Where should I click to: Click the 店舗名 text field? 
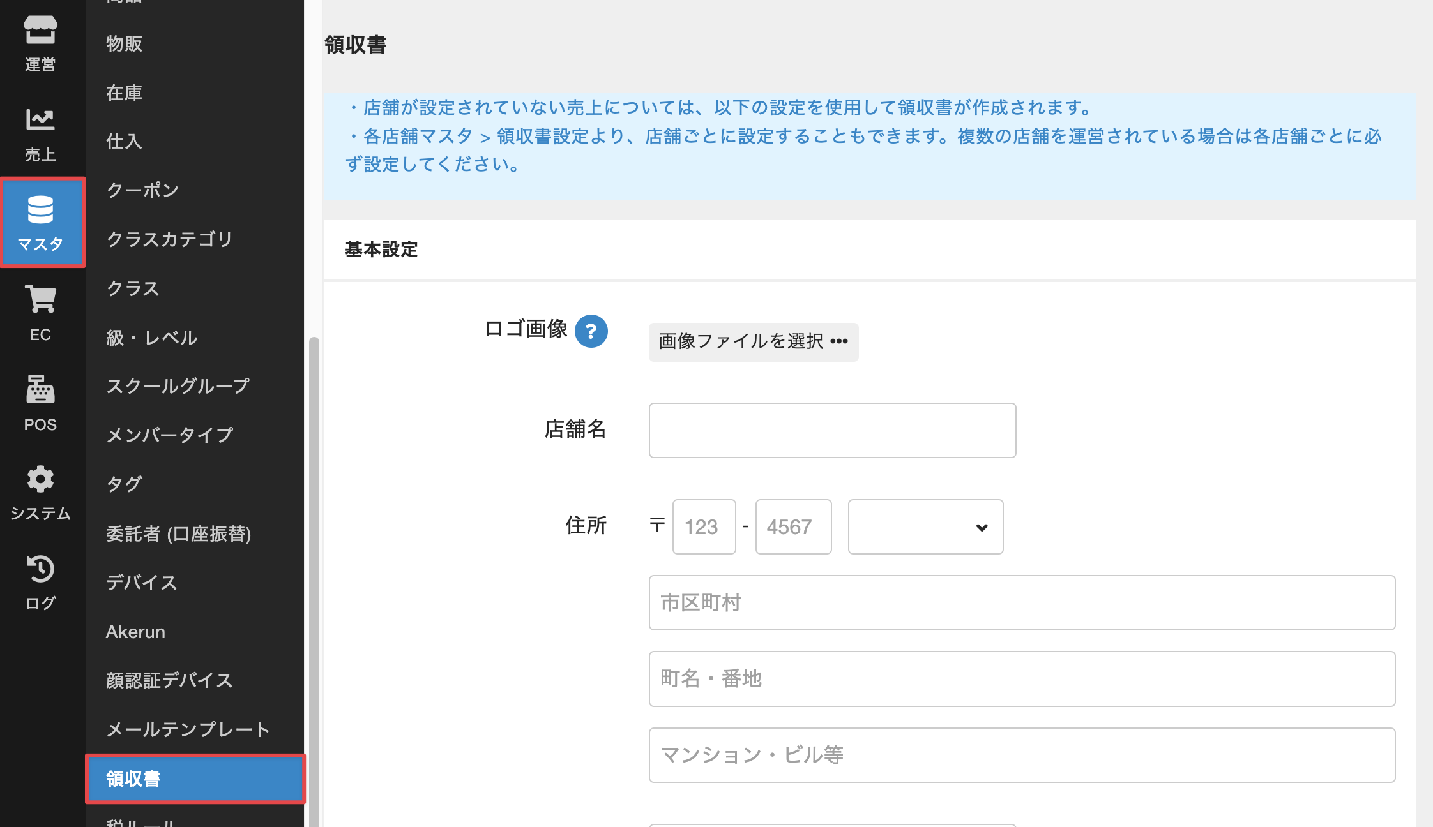pos(832,430)
